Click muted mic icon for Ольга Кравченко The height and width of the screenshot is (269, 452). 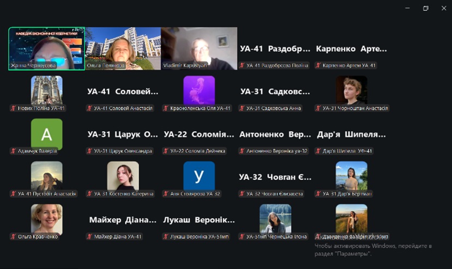pos(13,237)
